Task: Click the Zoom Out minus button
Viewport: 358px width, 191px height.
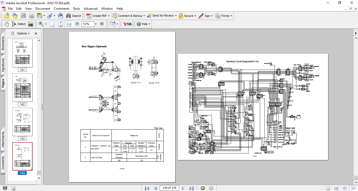Action: coord(77,24)
